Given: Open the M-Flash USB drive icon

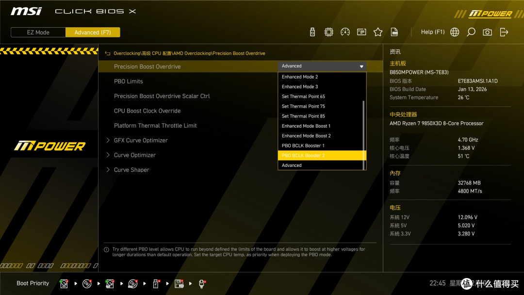Looking at the screenshot, I should (312, 32).
